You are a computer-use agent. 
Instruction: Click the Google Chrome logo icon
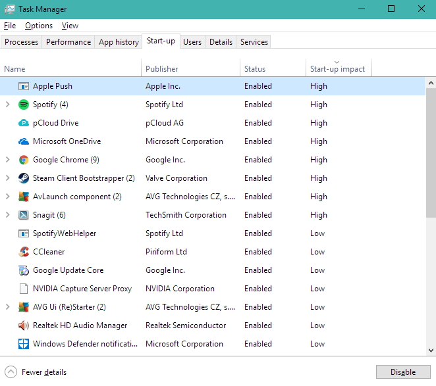[x=24, y=160]
